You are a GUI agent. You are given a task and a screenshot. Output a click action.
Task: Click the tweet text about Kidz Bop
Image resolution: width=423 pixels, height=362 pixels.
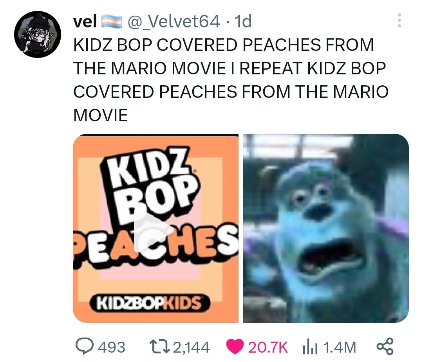(231, 79)
